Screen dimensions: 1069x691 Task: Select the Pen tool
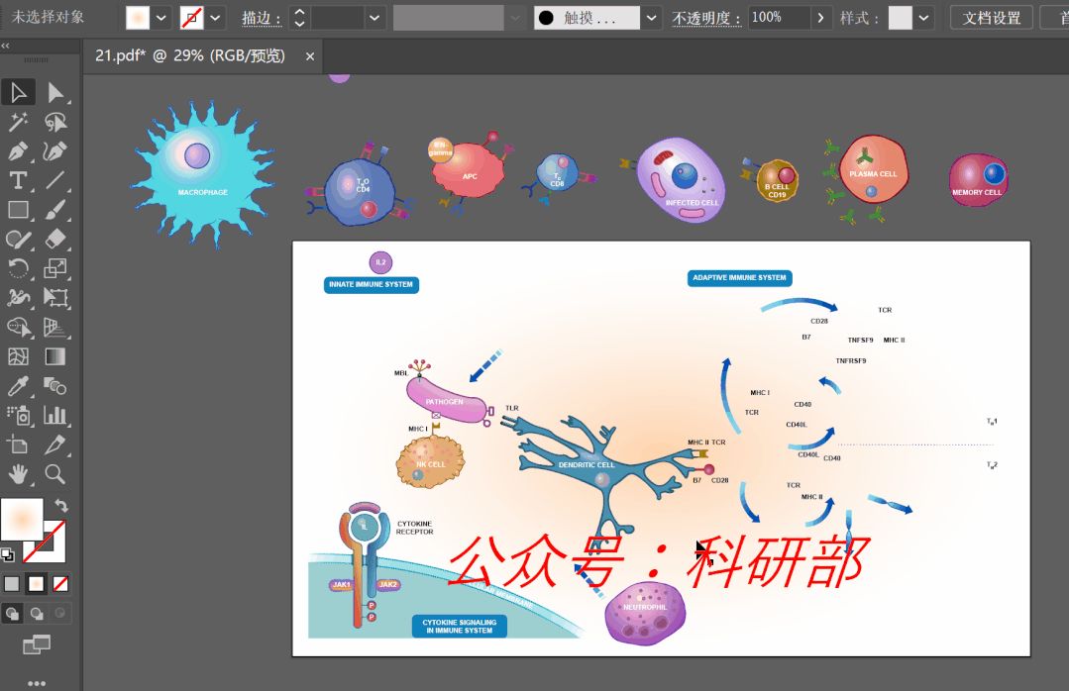click(18, 151)
